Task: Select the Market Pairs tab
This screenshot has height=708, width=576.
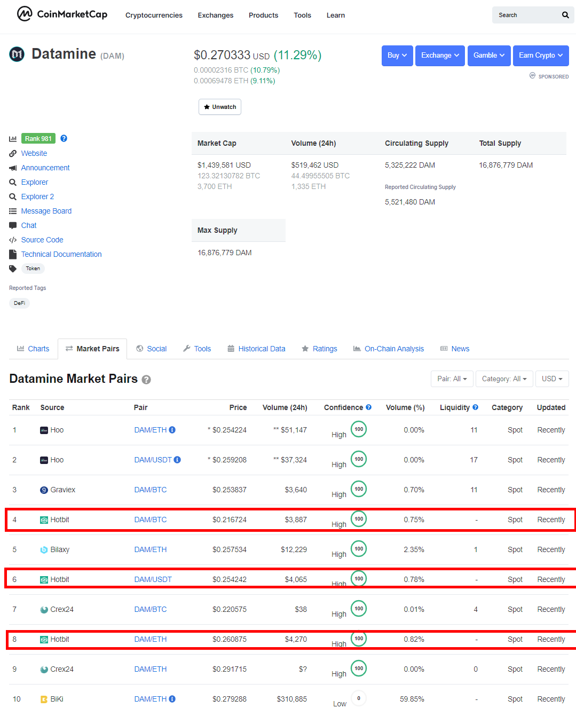Action: point(92,349)
